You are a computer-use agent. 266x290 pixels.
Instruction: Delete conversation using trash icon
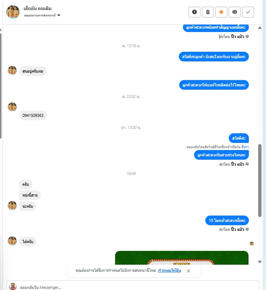click(208, 12)
